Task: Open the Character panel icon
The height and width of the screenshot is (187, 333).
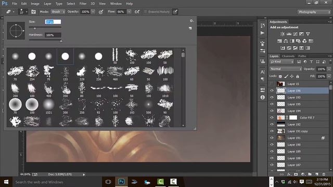Action: 262,72
